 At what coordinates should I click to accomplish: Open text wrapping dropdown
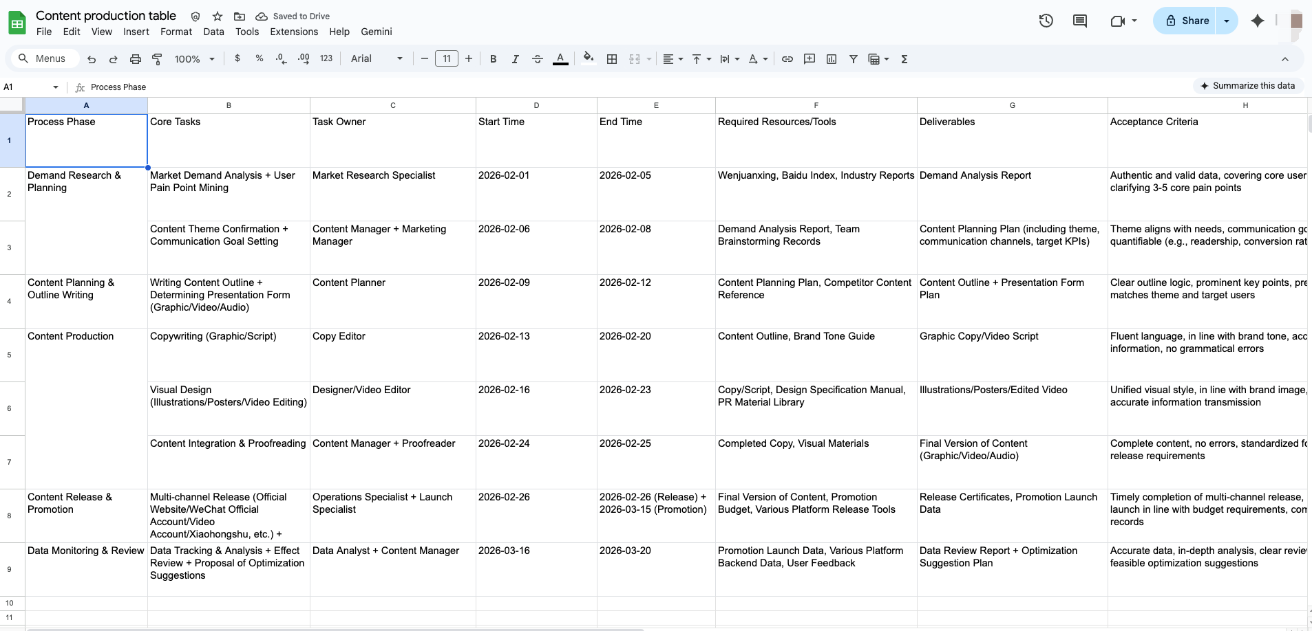(730, 59)
